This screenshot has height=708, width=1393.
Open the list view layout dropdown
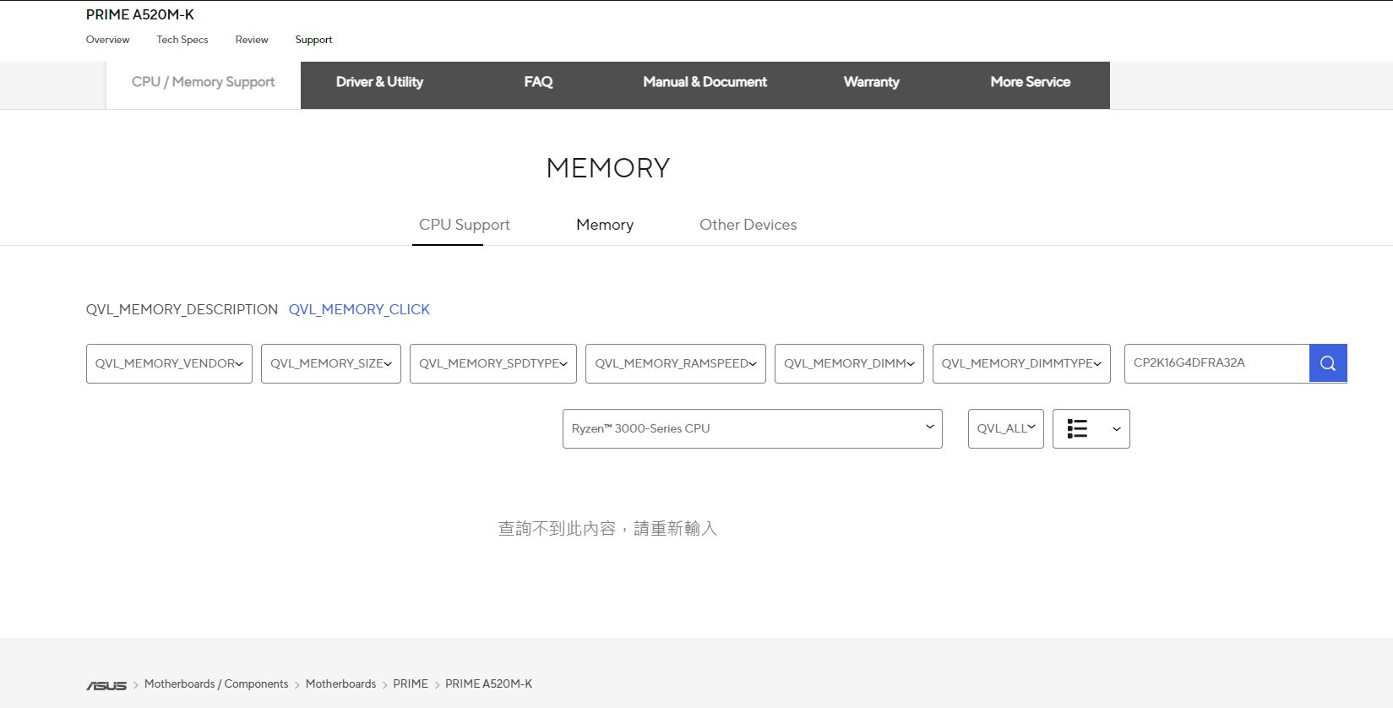tap(1091, 429)
